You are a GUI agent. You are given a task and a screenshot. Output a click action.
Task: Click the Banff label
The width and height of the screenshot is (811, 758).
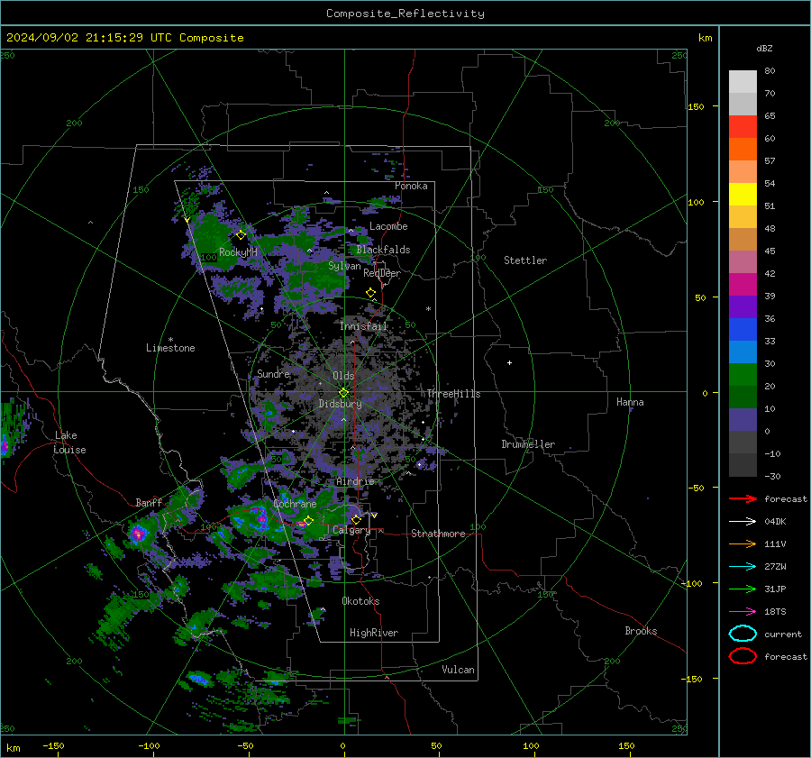pyautogui.click(x=149, y=502)
